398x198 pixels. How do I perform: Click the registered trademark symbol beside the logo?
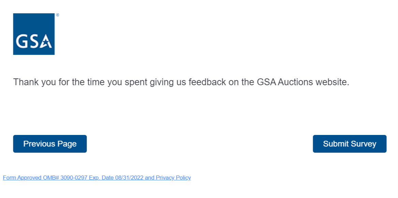(58, 15)
